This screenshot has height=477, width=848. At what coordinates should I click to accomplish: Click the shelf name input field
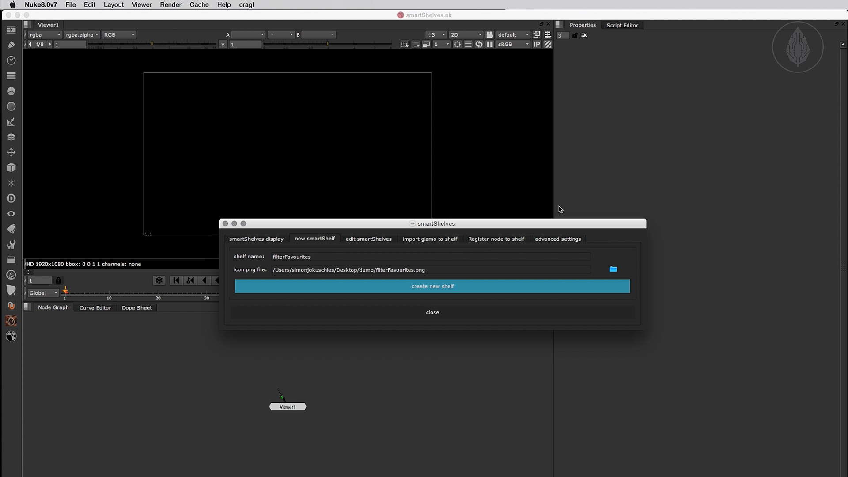[x=431, y=257]
